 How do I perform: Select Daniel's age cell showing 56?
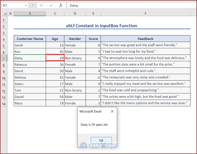pos(55,97)
